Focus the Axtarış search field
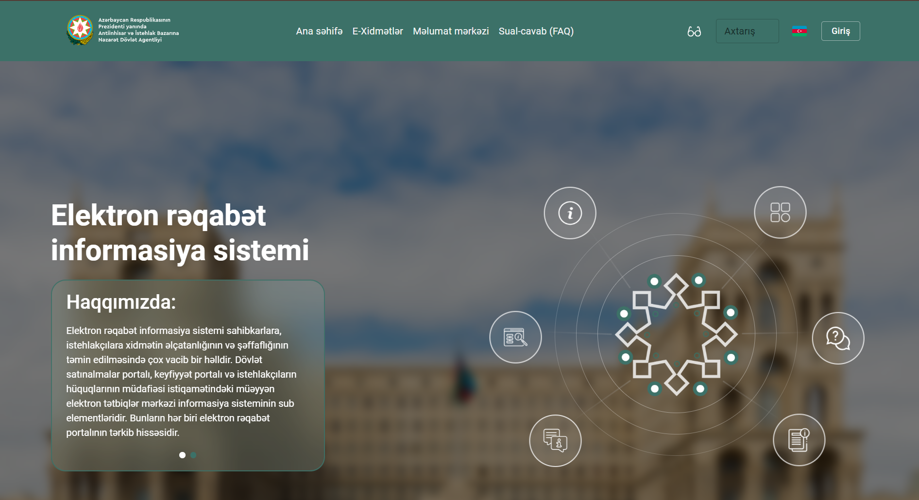919x500 pixels. 747,32
